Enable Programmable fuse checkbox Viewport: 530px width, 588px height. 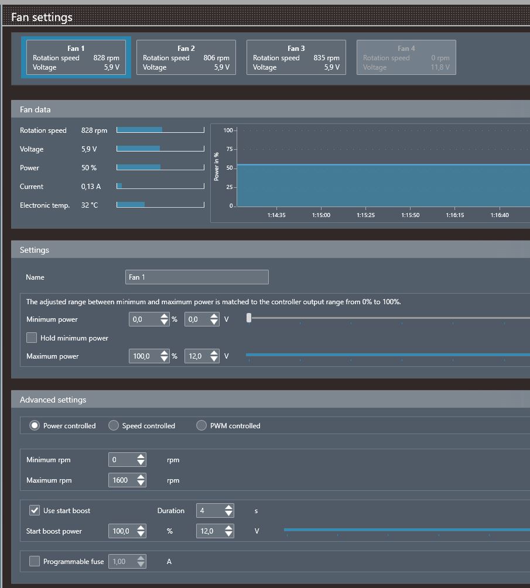tap(35, 561)
